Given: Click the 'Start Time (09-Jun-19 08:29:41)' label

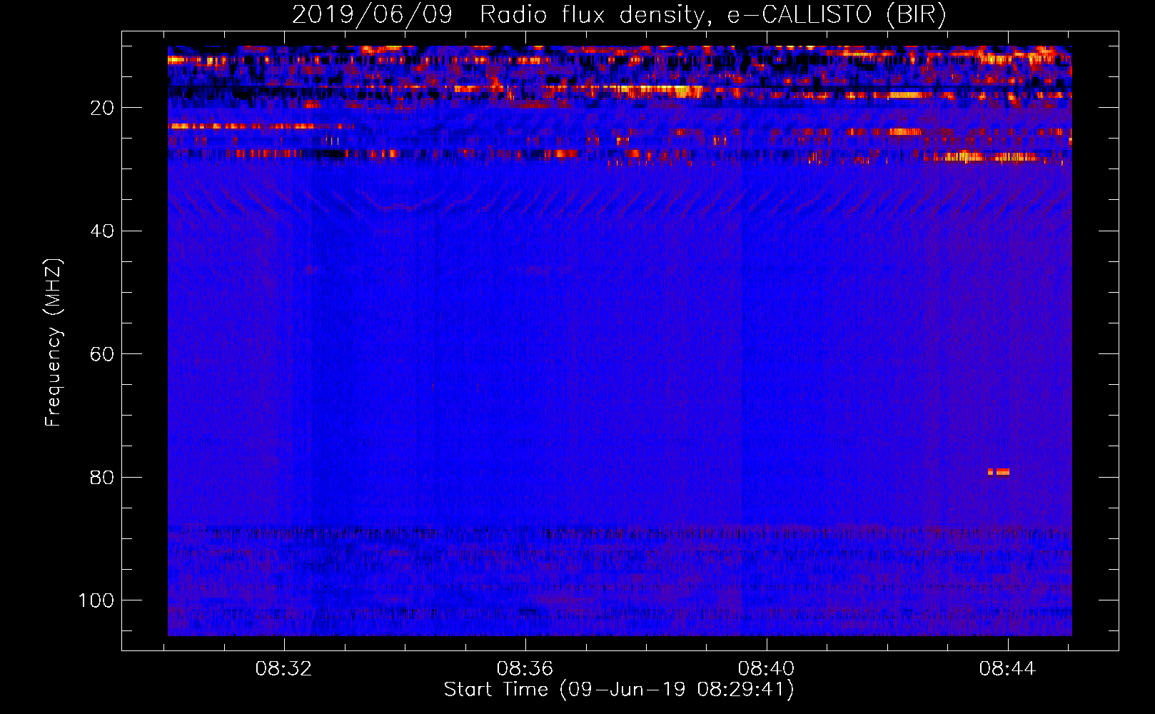Looking at the screenshot, I should point(619,690).
